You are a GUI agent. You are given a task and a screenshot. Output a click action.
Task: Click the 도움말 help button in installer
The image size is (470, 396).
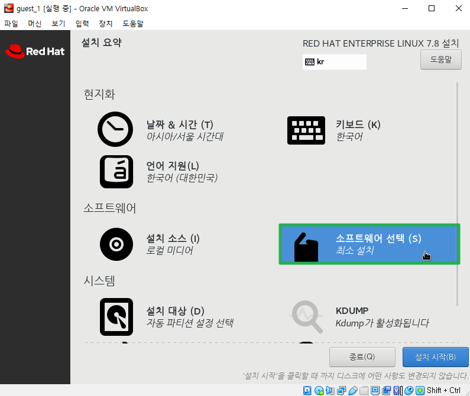440,60
